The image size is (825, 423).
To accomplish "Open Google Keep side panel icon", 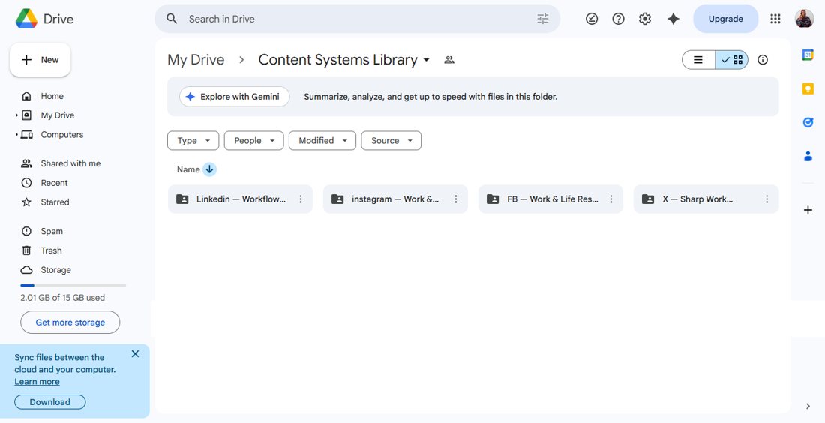I will point(808,88).
